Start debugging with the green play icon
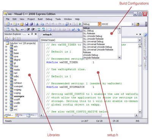This screenshot has width=152, height=139. click(80, 24)
